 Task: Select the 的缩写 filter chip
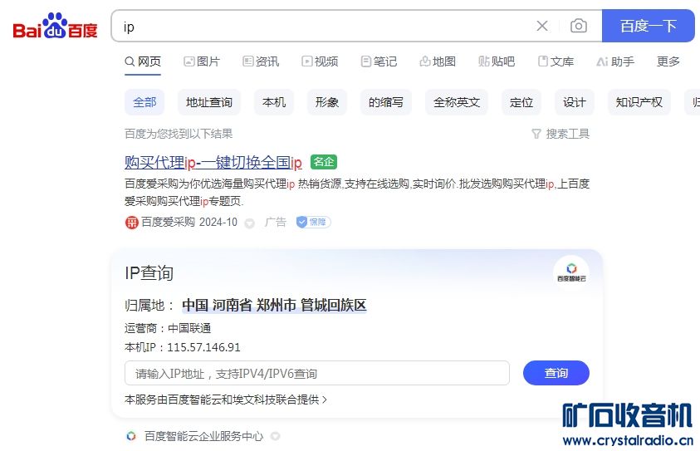point(386,102)
